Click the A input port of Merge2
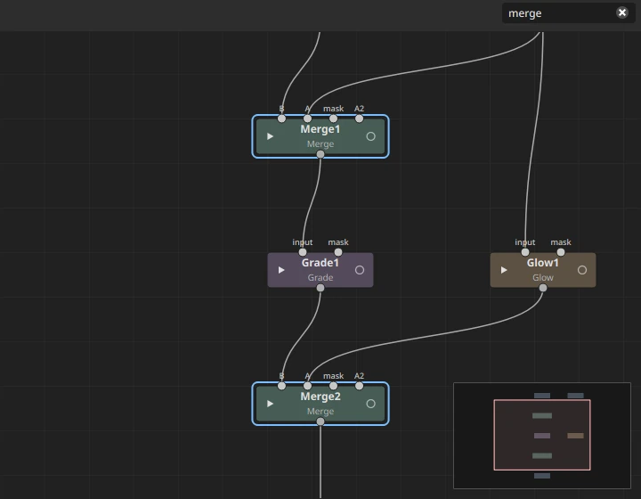Image resolution: width=641 pixels, height=499 pixels. (307, 386)
